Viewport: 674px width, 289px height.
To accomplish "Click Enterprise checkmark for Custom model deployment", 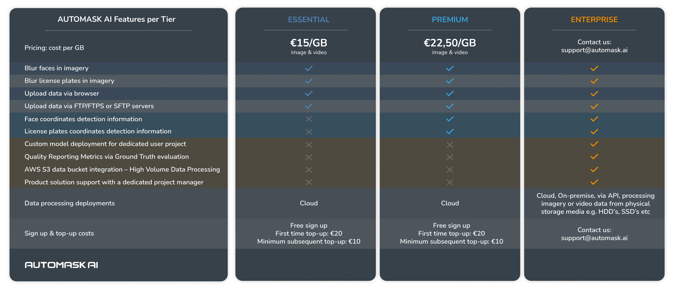I will [x=594, y=144].
